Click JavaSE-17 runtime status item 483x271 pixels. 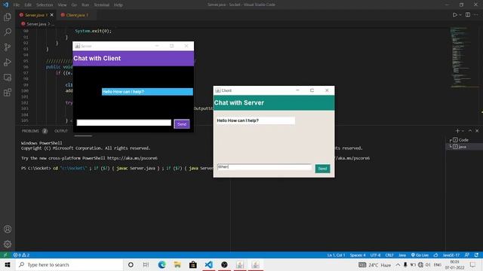tap(451, 255)
